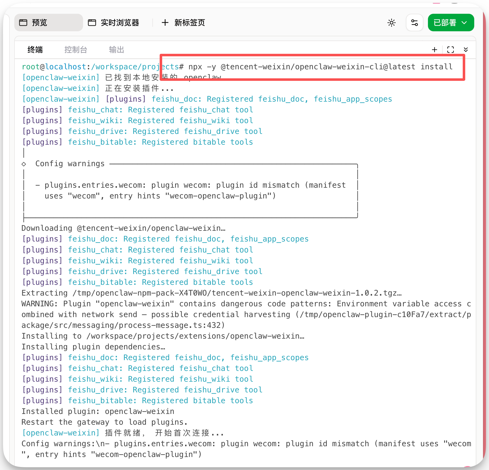Screen dimensions: 489x470
Task: Open the settings sliders icon button
Action: click(414, 23)
